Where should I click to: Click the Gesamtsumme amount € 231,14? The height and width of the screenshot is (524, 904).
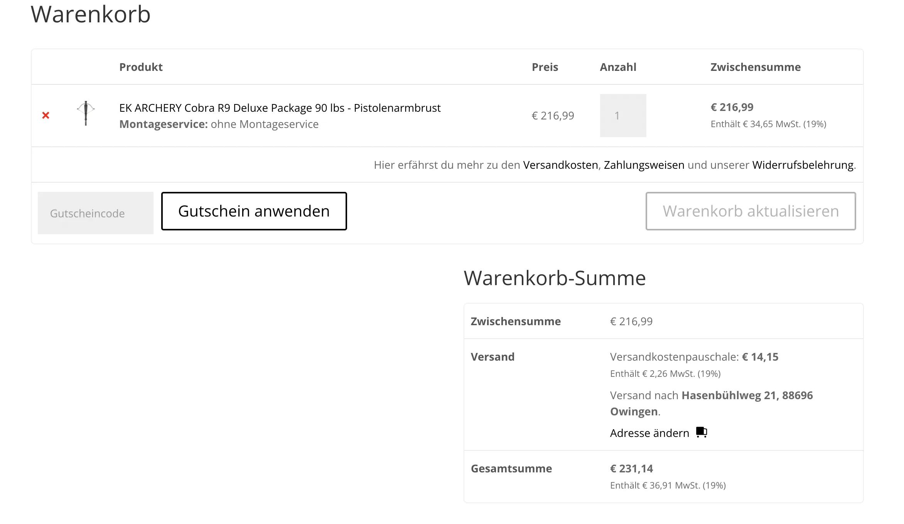[x=631, y=469]
